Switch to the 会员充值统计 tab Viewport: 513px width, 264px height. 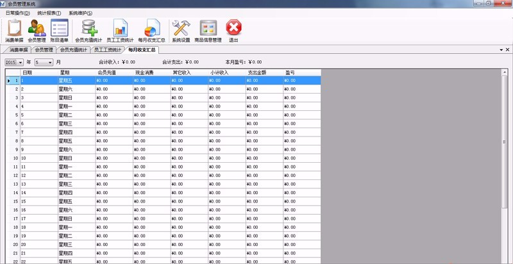pos(74,50)
